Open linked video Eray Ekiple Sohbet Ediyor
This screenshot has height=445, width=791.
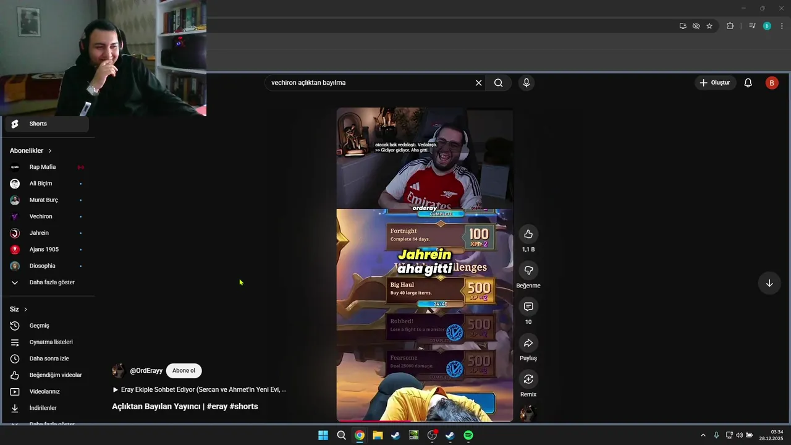click(199, 390)
